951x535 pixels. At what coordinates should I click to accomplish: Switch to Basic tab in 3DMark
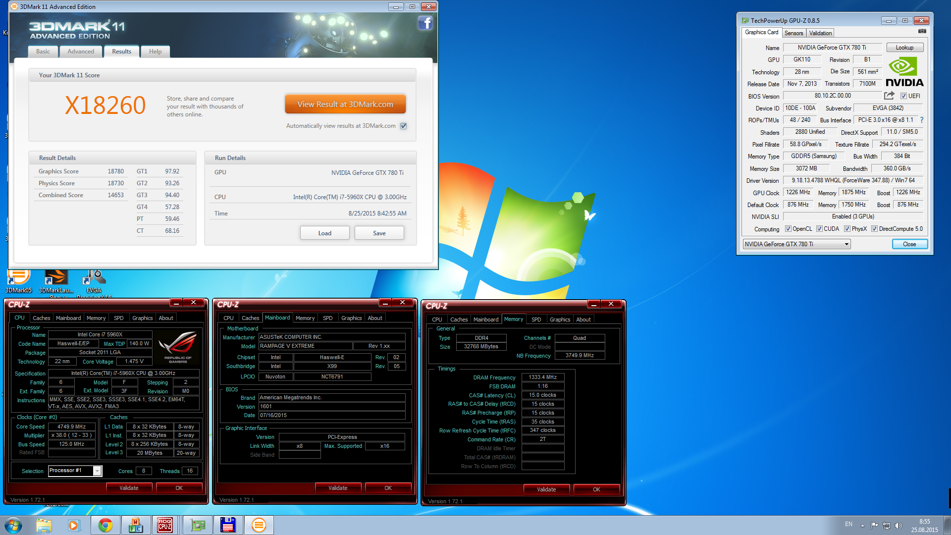[43, 52]
